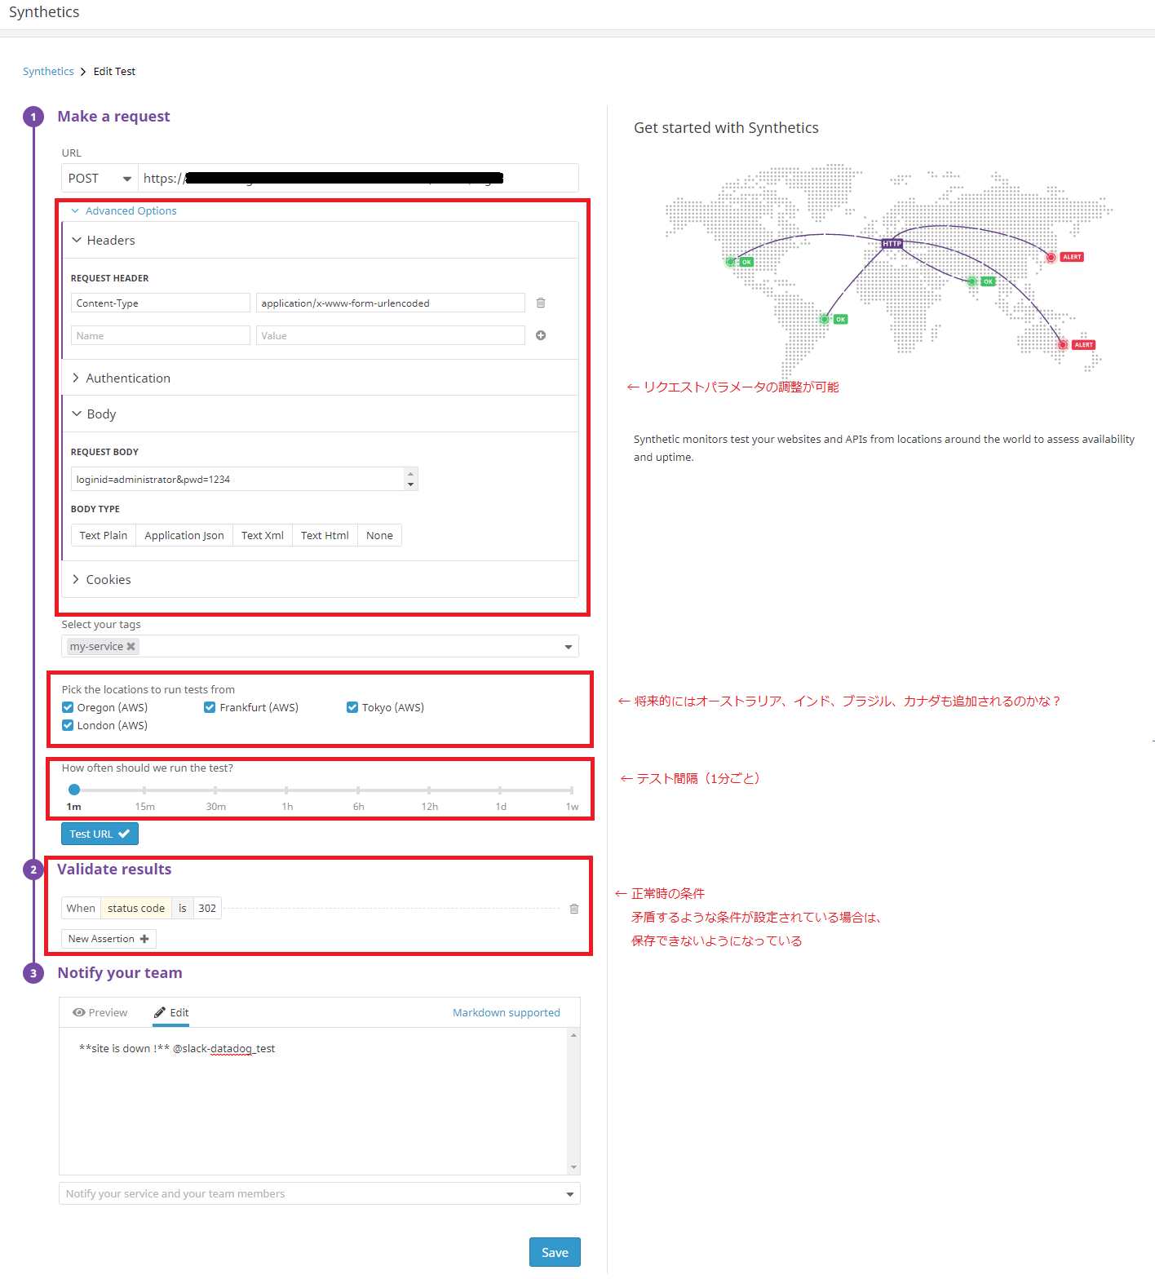1155x1279 pixels.
Task: Select the Text Plain body type
Action: point(104,536)
